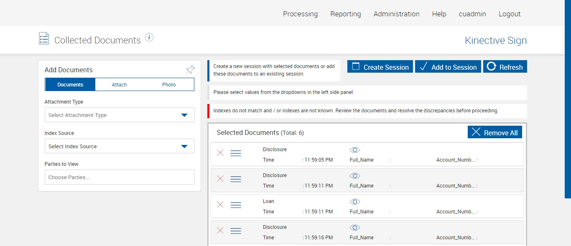Remove the 11:59:16 PM Disclosure document
The width and height of the screenshot is (571, 246).
click(220, 231)
